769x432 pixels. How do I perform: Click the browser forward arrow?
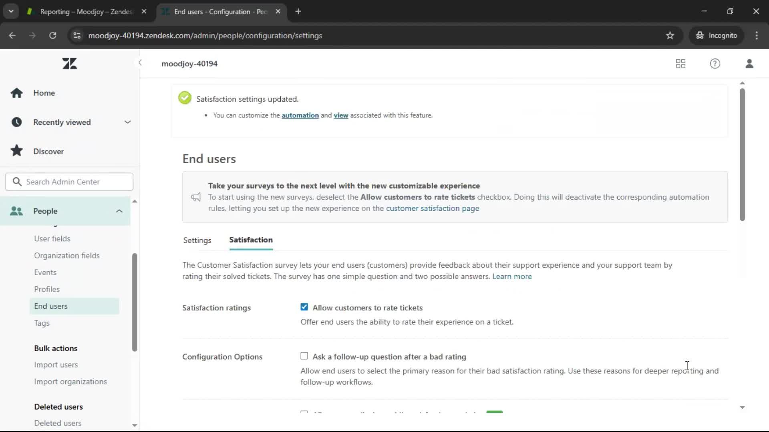pyautogui.click(x=32, y=36)
